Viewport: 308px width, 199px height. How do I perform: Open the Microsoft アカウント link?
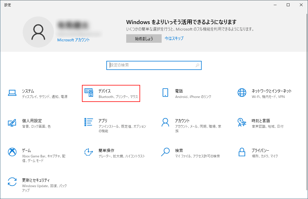point(73,40)
